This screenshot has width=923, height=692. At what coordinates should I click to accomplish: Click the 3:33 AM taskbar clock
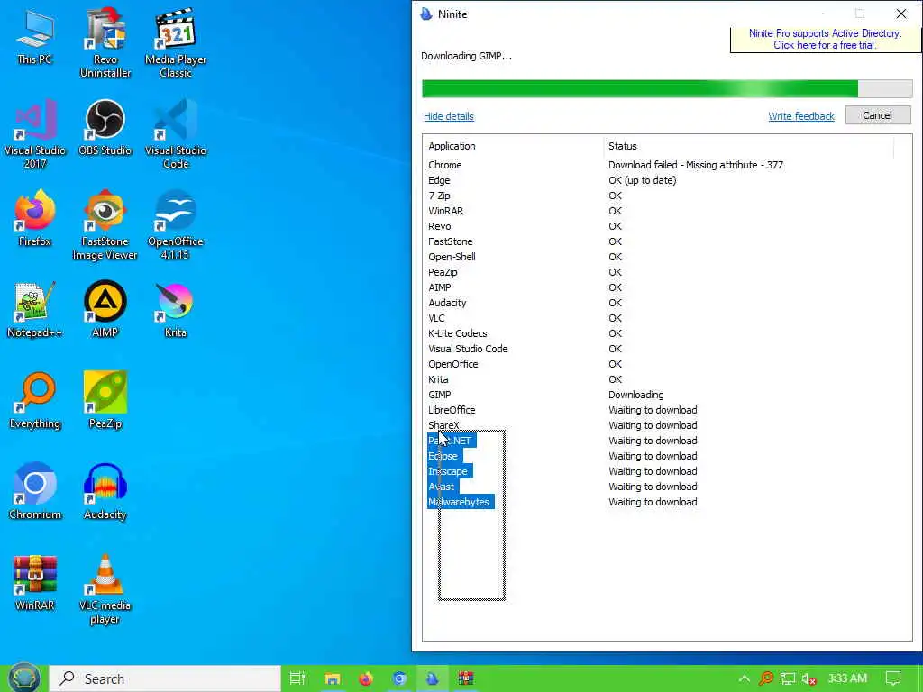point(847,678)
